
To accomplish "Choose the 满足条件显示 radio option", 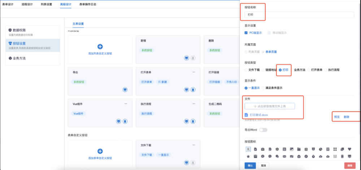I will click(x=264, y=87).
